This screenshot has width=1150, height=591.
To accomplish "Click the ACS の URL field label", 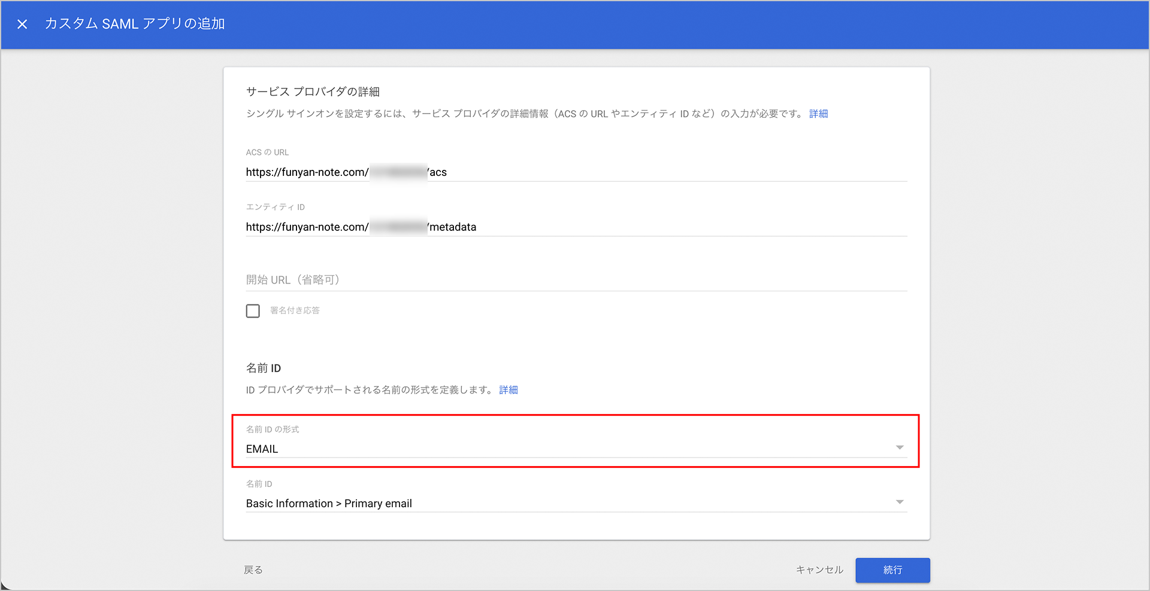I will click(x=267, y=153).
